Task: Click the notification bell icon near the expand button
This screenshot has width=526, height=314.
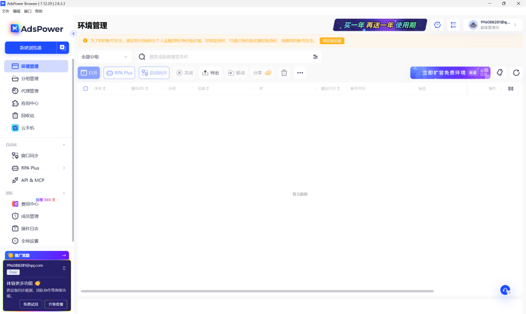Action: click(x=499, y=72)
